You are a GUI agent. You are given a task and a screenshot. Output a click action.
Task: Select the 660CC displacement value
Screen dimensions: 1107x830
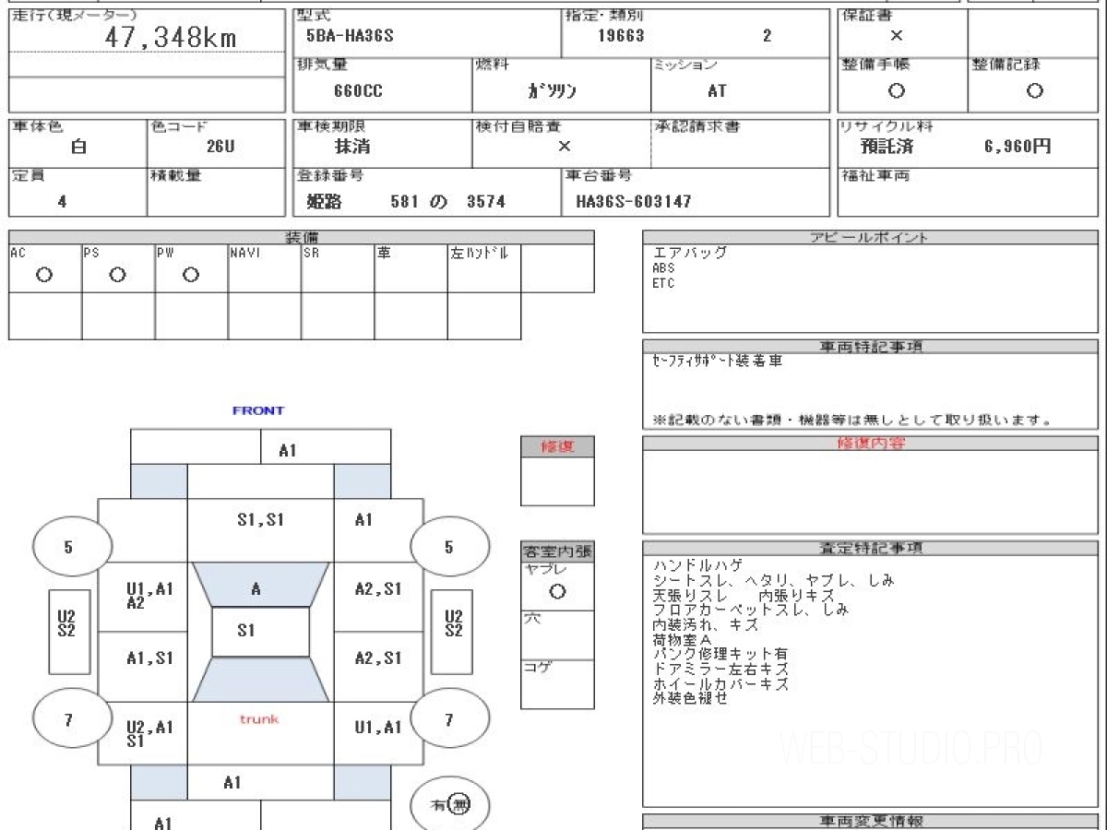coord(359,91)
